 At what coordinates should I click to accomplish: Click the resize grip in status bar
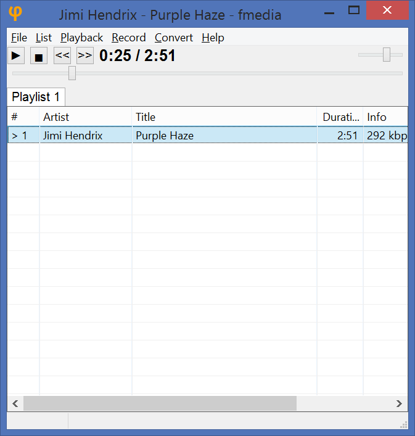pyautogui.click(x=404, y=425)
